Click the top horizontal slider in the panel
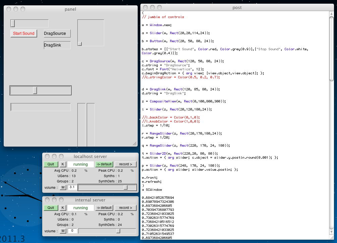The height and width of the screenshot is (243, 337). coord(29,23)
